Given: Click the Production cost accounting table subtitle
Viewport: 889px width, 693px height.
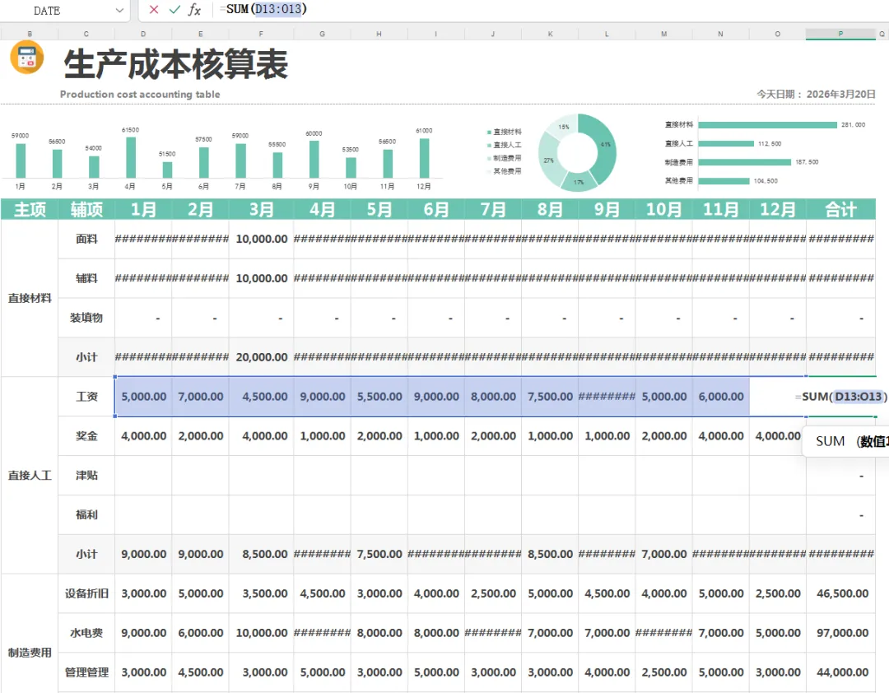Looking at the screenshot, I should 140,94.
